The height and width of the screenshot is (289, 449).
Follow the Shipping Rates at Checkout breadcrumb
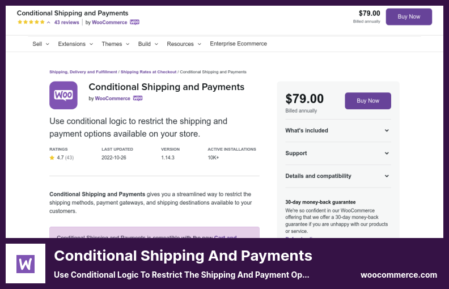tap(149, 72)
